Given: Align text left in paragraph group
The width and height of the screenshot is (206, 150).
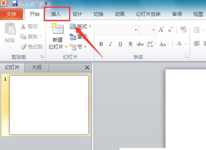Looking at the screenshot, I should [x=197, y=44].
